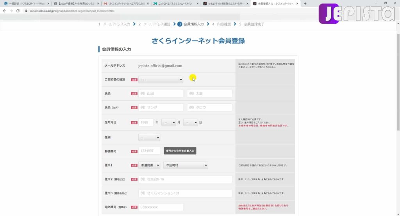This screenshot has width=400, height=216.
Task: Click step 3 会員情報入力 in progress bar
Action: tap(191, 24)
